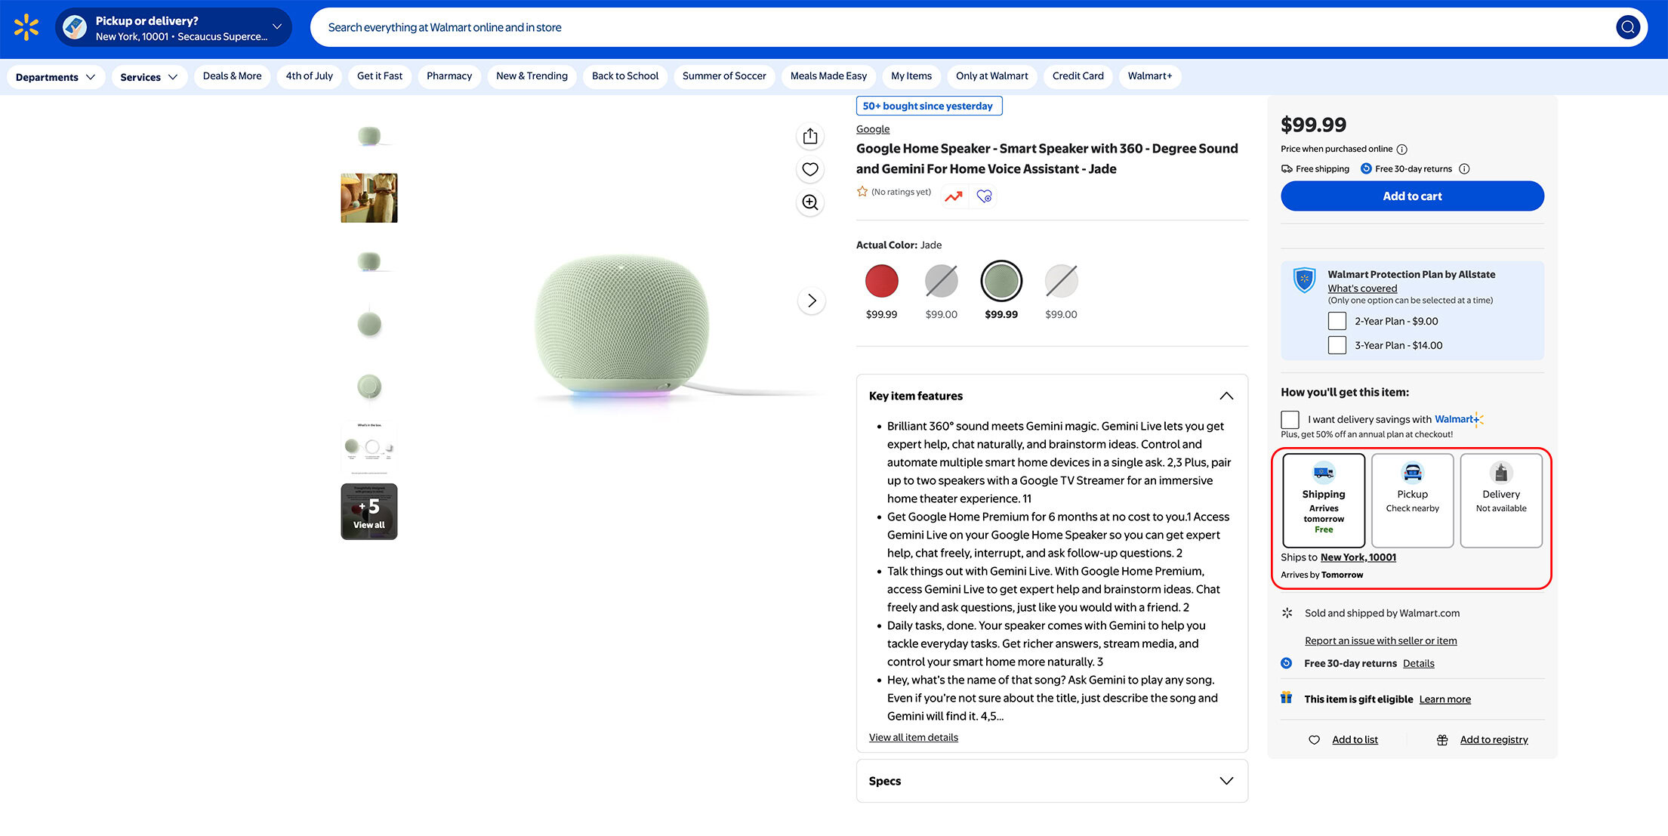Click View all item details
This screenshot has width=1668, height=836.
coord(914,738)
